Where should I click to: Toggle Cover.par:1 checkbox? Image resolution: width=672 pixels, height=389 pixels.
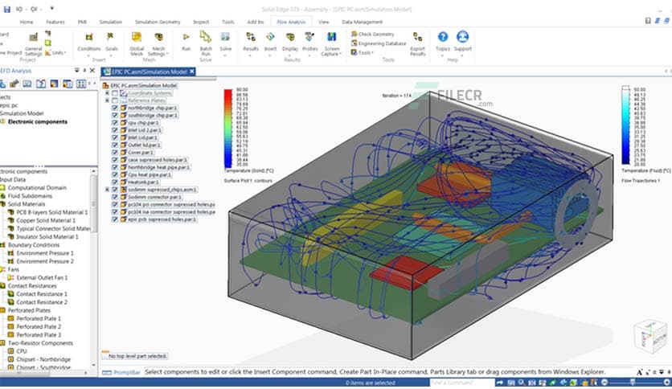115,152
